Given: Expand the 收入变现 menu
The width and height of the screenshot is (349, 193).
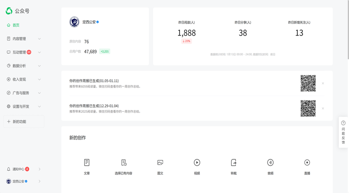Looking at the screenshot, I should (x=24, y=79).
